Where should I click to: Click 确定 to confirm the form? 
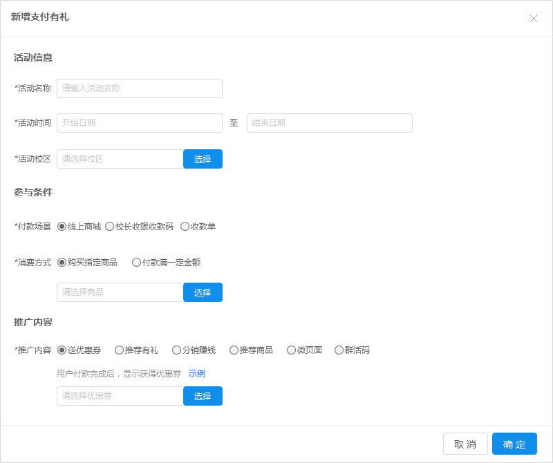pos(514,444)
